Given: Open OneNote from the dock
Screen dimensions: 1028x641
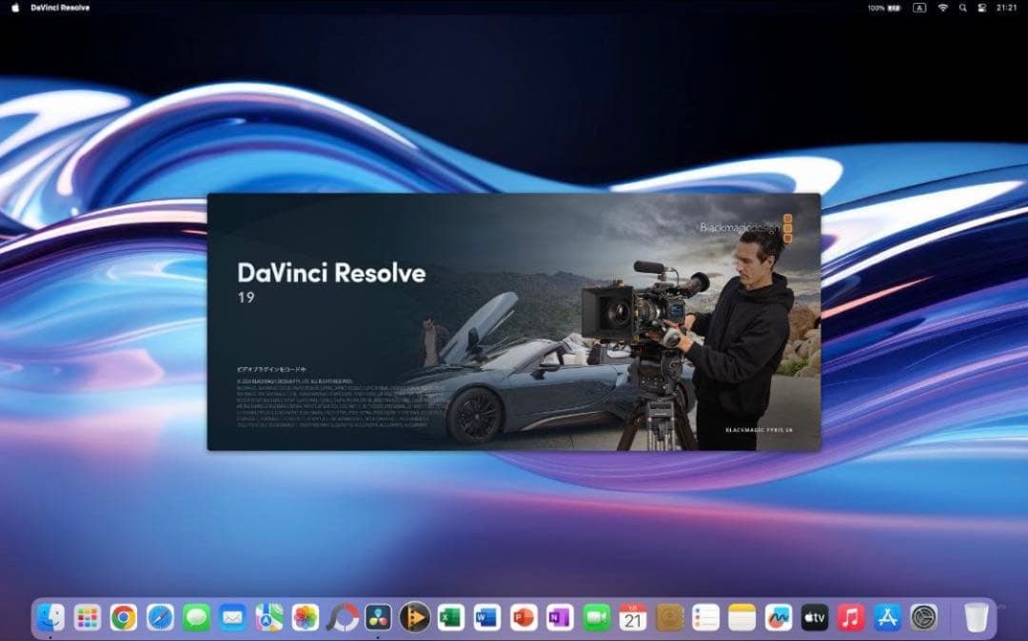Looking at the screenshot, I should [560, 617].
